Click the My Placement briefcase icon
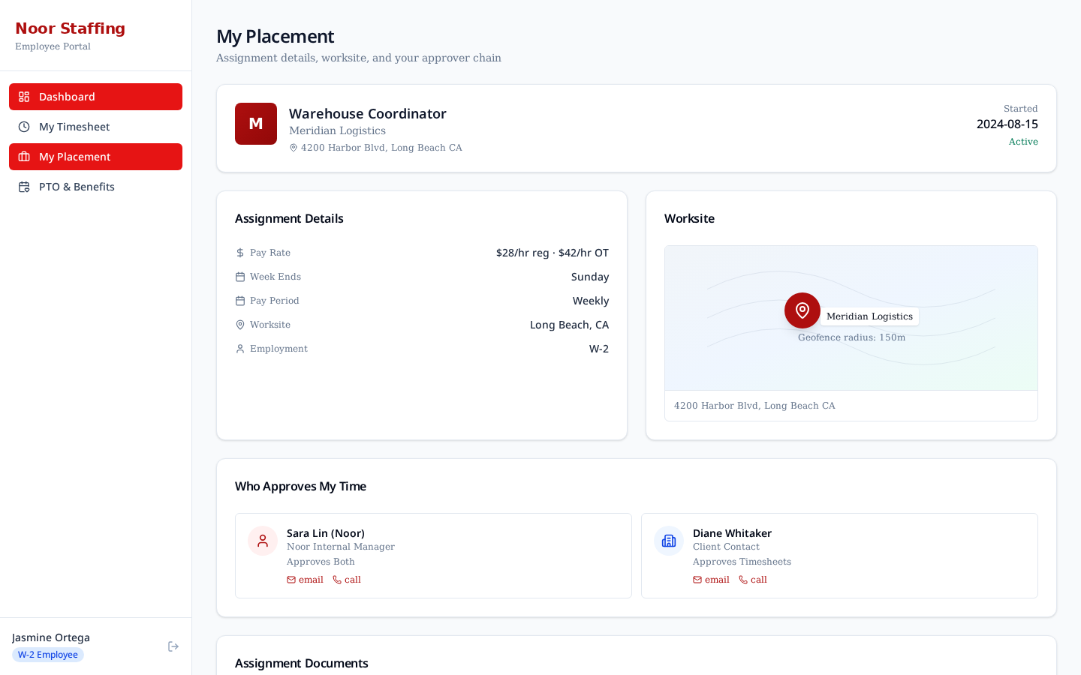Viewport: 1081px width, 675px height. click(24, 157)
